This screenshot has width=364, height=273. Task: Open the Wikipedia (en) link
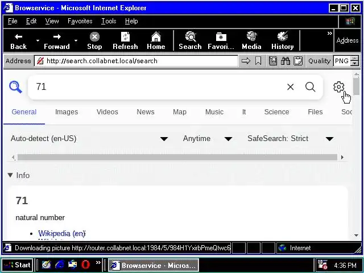[x=62, y=233]
